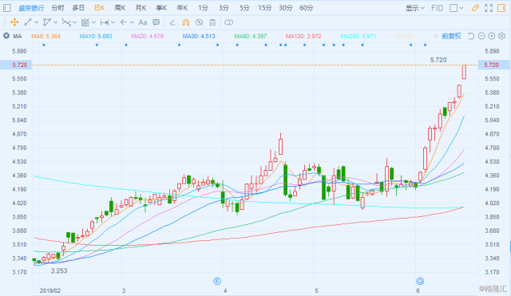Click the MA60: 4.397 indicator label
511x296 pixels.
(250, 36)
